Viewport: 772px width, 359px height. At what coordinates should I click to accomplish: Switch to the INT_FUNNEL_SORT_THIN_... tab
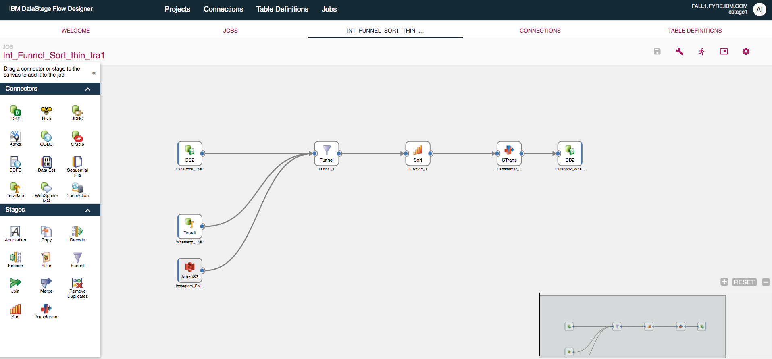tap(385, 31)
